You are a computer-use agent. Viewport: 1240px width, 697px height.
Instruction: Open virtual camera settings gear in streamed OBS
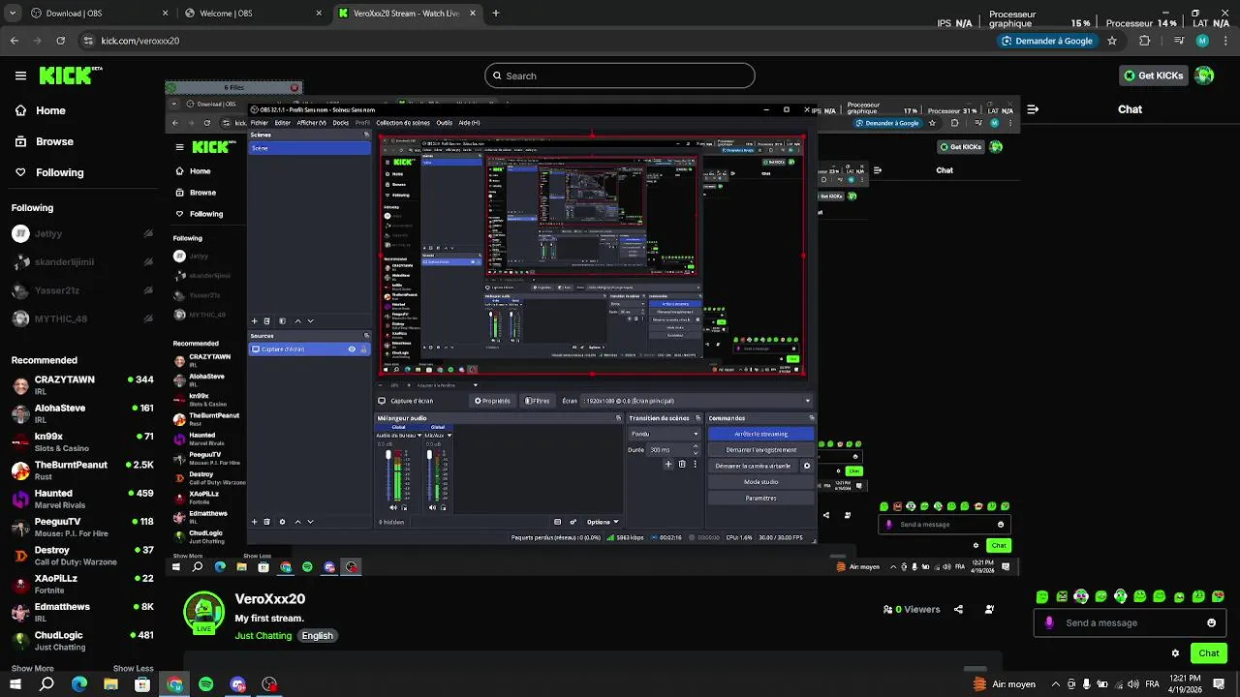[x=807, y=466]
